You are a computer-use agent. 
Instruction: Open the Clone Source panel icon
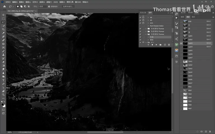point(176,33)
